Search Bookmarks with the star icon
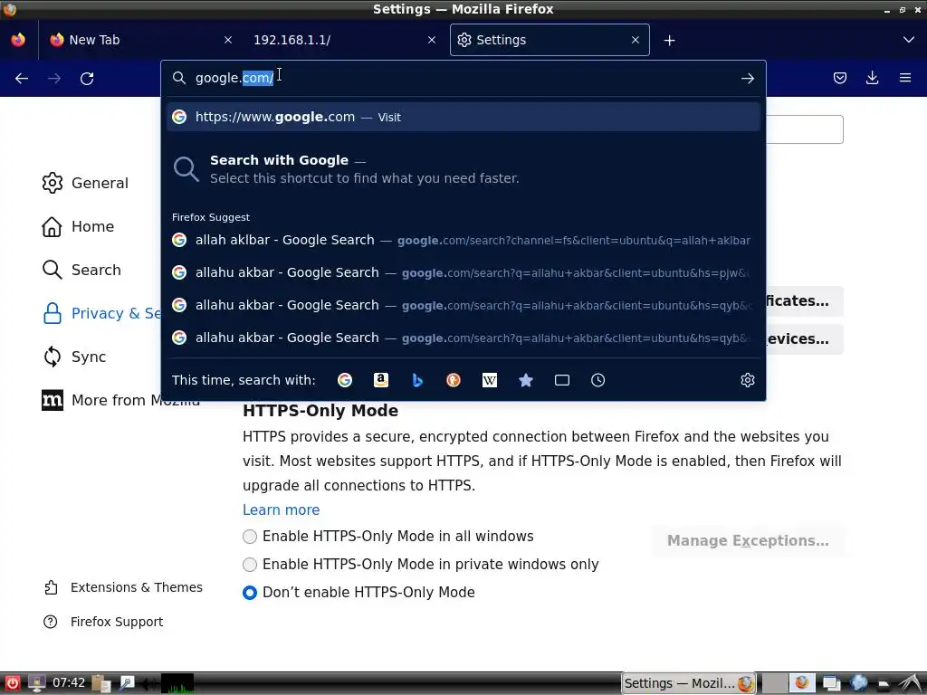This screenshot has height=695, width=927. (526, 380)
